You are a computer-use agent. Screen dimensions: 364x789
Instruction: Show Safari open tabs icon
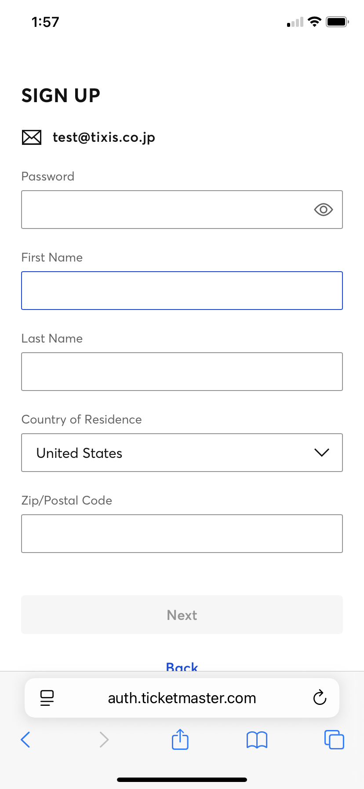334,739
